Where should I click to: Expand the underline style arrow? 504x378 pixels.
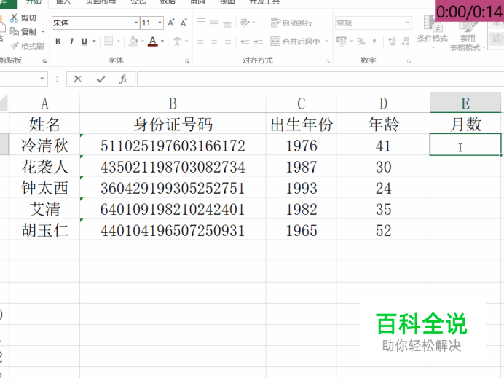click(x=94, y=42)
